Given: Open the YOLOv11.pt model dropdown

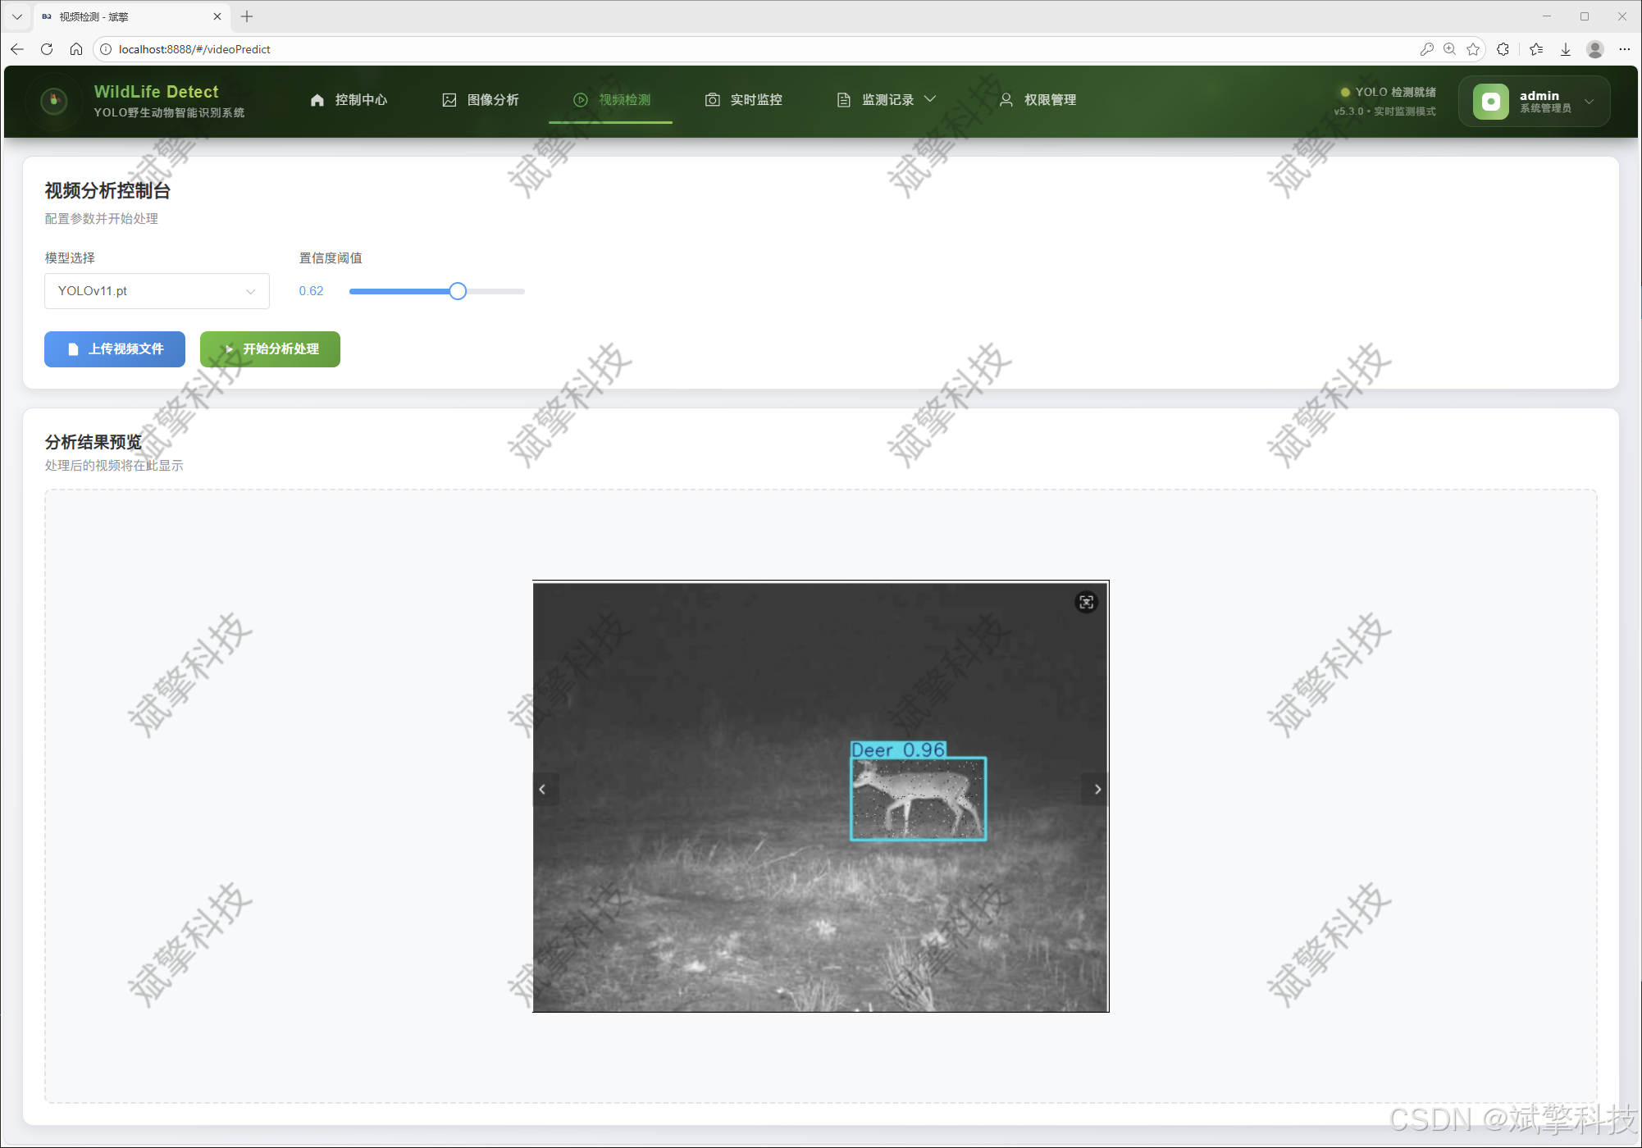Looking at the screenshot, I should [x=157, y=291].
